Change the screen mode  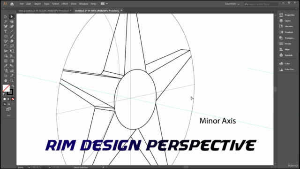(x=8, y=109)
